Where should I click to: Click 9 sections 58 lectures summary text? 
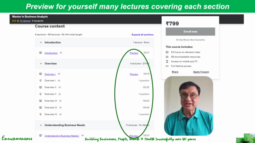coord(59,35)
